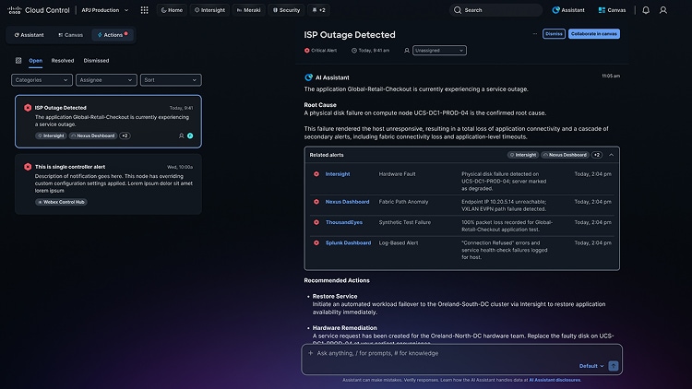This screenshot has height=389, width=692.
Task: Open more options ellipsis near Dismiss
Action: pyautogui.click(x=535, y=33)
